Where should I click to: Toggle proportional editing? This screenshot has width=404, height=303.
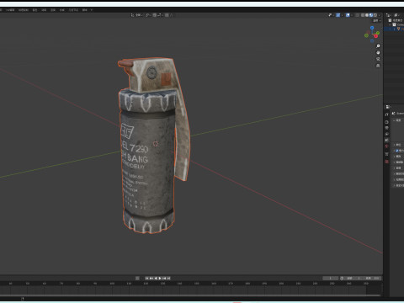click(167, 15)
